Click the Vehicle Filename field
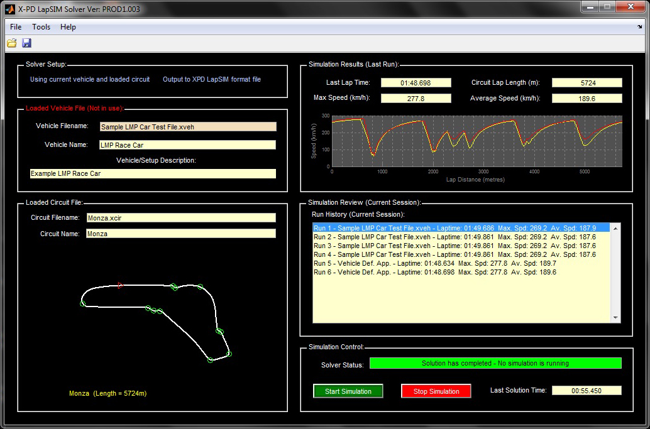650x429 pixels. [187, 127]
